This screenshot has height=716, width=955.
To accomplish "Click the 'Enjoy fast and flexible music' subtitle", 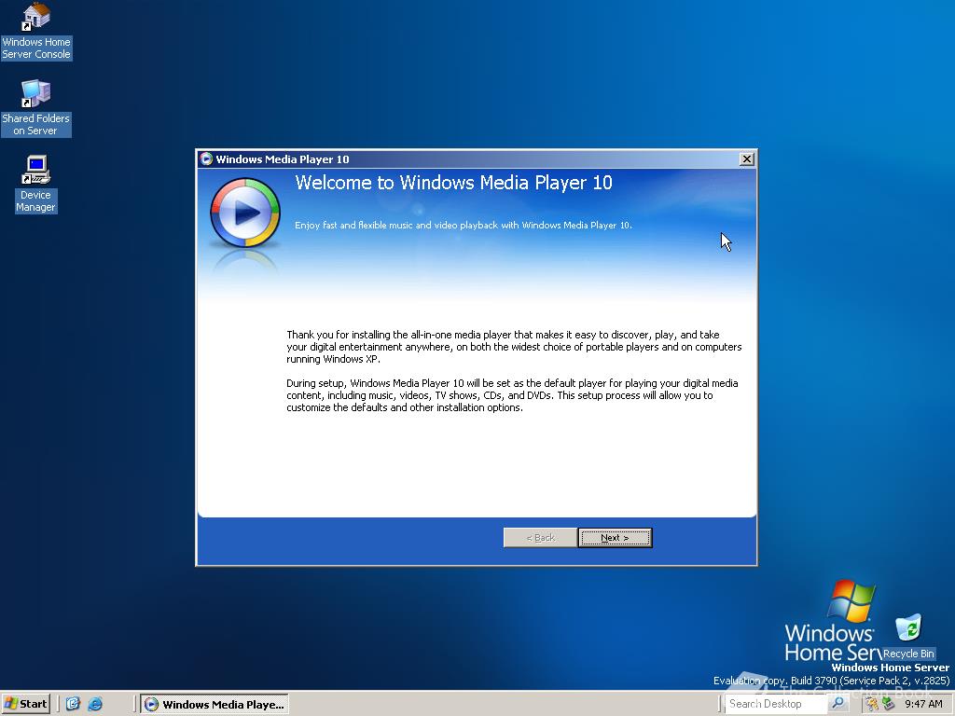I will [464, 226].
